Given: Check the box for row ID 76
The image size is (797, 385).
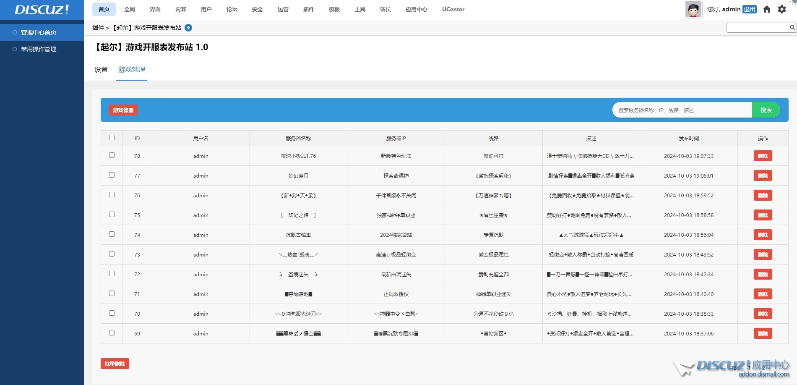Looking at the screenshot, I should tap(112, 194).
